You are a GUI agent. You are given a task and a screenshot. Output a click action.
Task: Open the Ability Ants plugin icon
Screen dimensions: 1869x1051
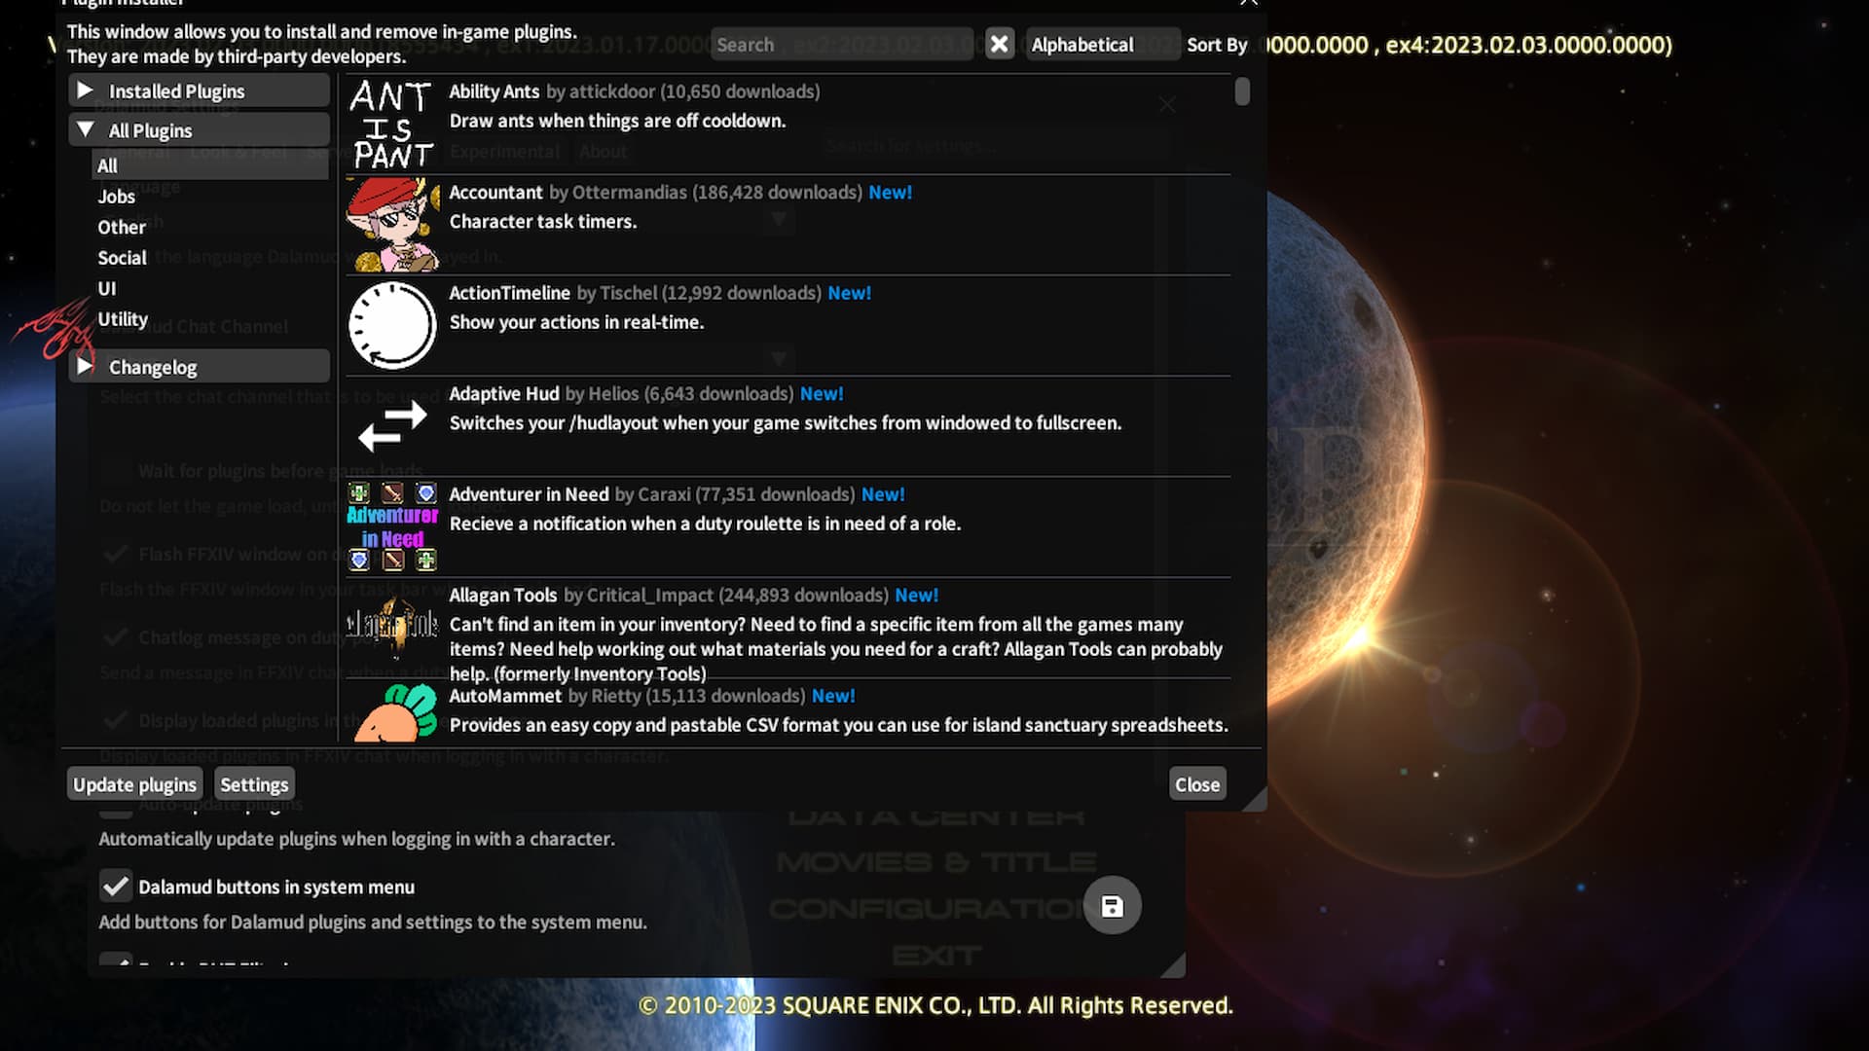click(x=392, y=124)
